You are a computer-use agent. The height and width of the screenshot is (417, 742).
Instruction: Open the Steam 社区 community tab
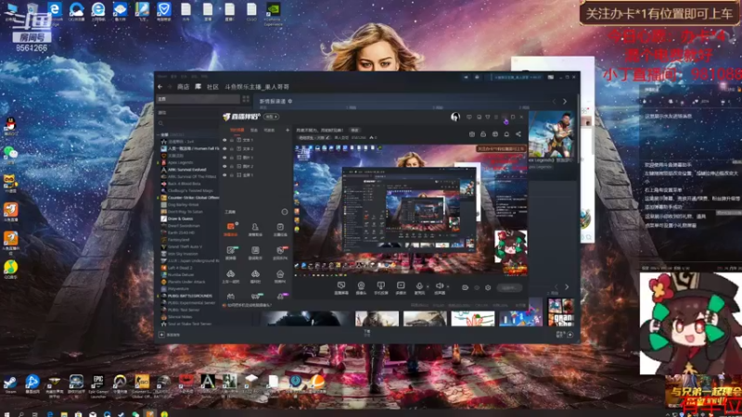point(212,87)
